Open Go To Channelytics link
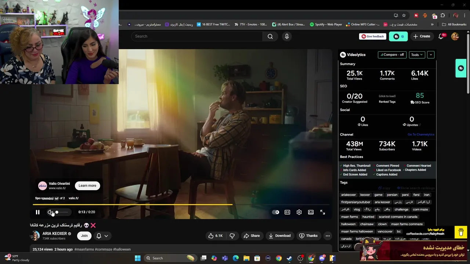Image resolution: width=470 pixels, height=264 pixels. (x=421, y=135)
